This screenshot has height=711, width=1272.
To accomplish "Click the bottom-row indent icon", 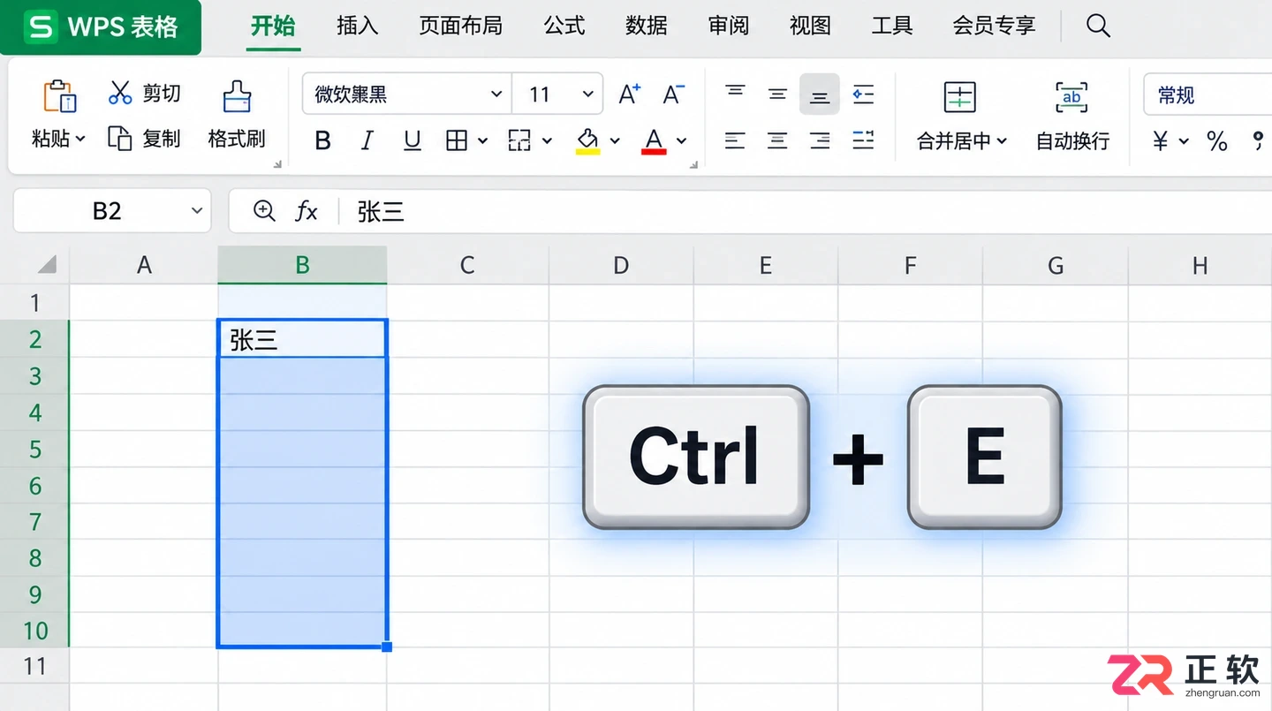I will [x=863, y=140].
